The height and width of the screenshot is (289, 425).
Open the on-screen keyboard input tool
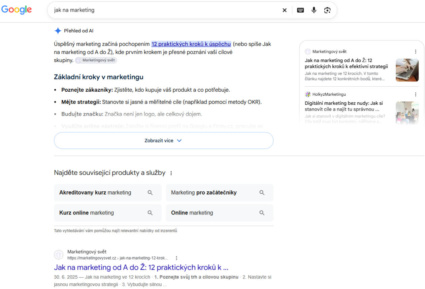(x=300, y=10)
